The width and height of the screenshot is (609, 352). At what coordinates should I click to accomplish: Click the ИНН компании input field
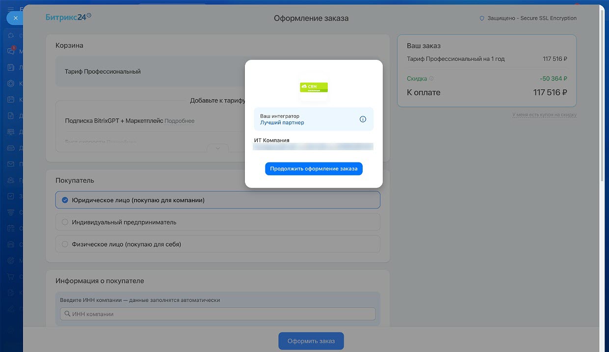[x=221, y=314]
